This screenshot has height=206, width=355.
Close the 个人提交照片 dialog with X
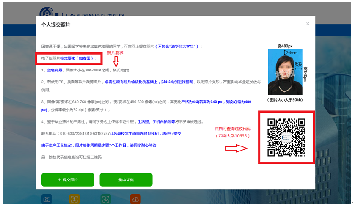pyautogui.click(x=308, y=24)
